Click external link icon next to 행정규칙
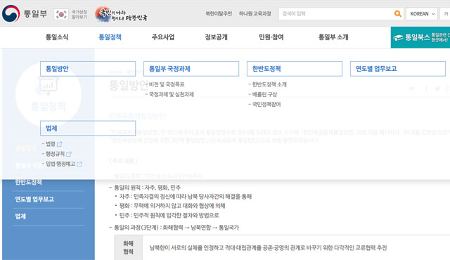The width and height of the screenshot is (450, 260). coord(69,154)
